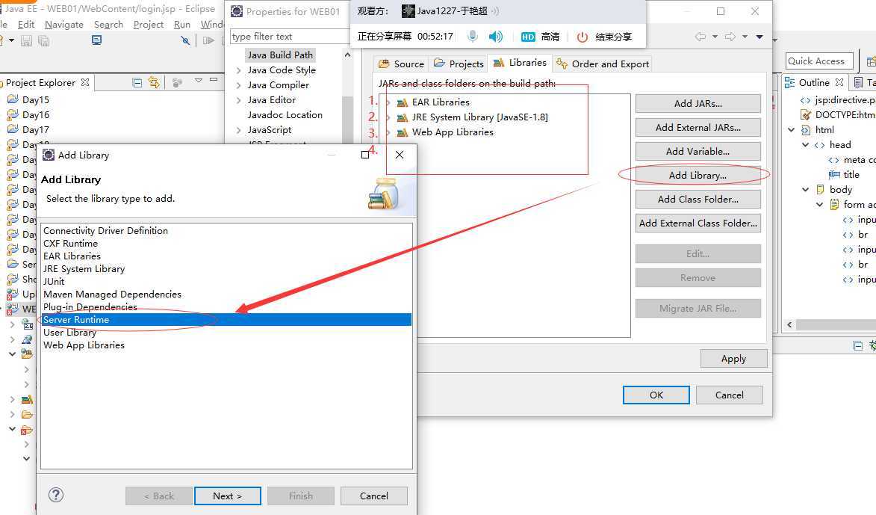Click the Save All toolbar icon
This screenshot has width=876, height=515.
pos(43,40)
